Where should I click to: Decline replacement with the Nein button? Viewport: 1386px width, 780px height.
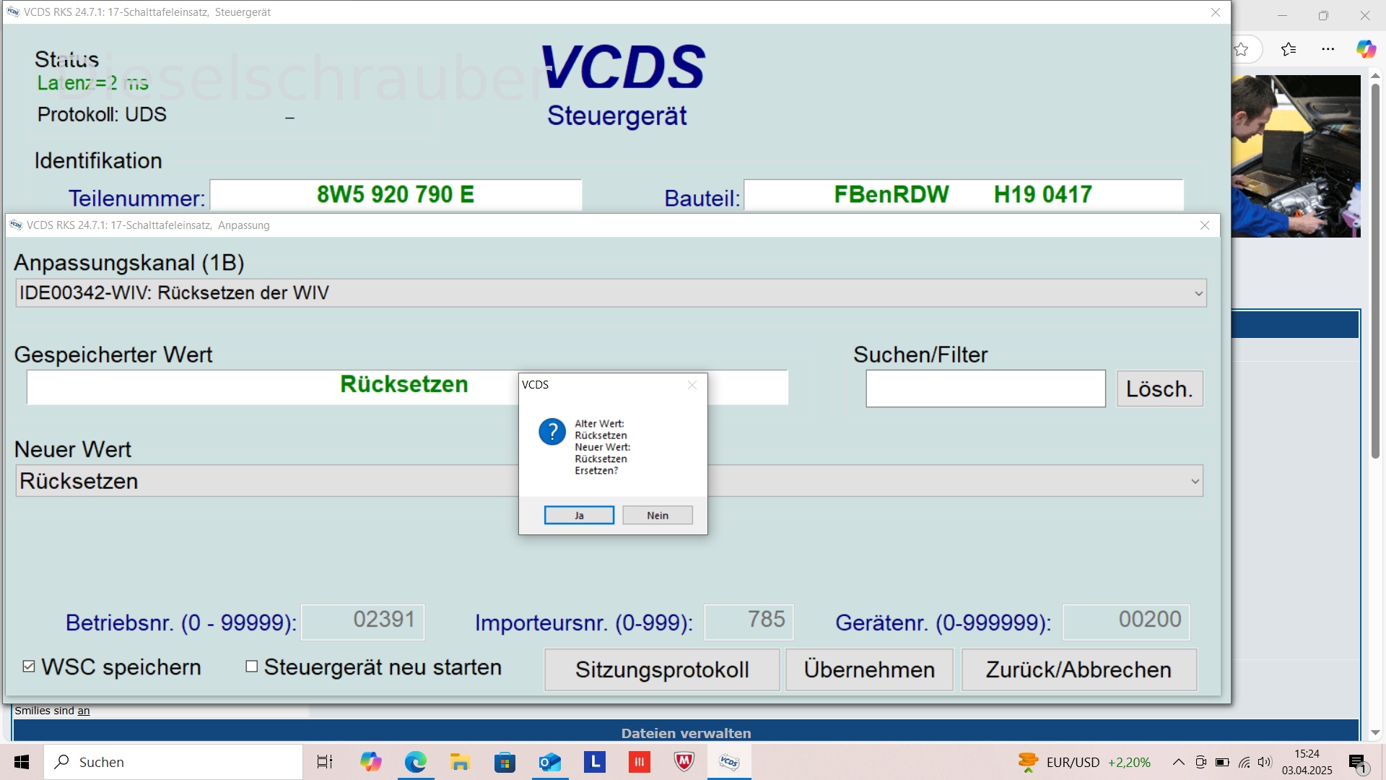click(658, 515)
